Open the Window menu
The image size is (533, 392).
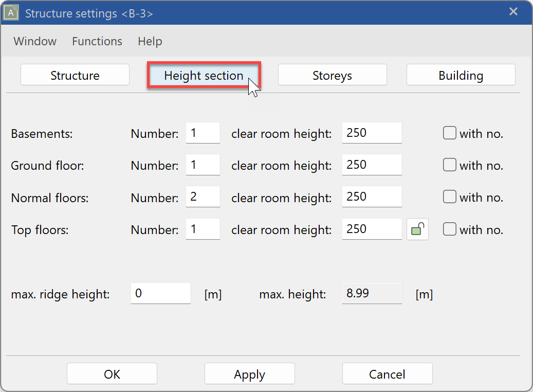coord(34,41)
